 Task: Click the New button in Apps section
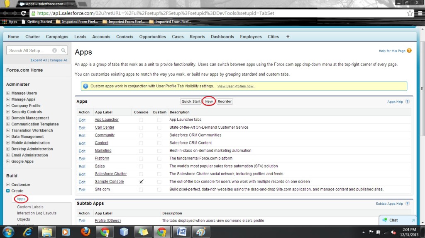coord(209,101)
